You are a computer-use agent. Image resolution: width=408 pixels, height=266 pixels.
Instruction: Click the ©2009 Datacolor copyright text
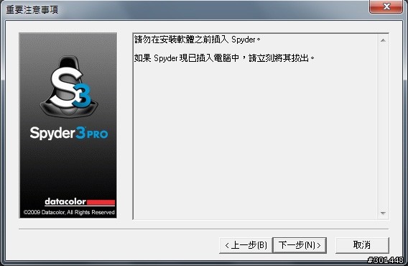[69, 212]
